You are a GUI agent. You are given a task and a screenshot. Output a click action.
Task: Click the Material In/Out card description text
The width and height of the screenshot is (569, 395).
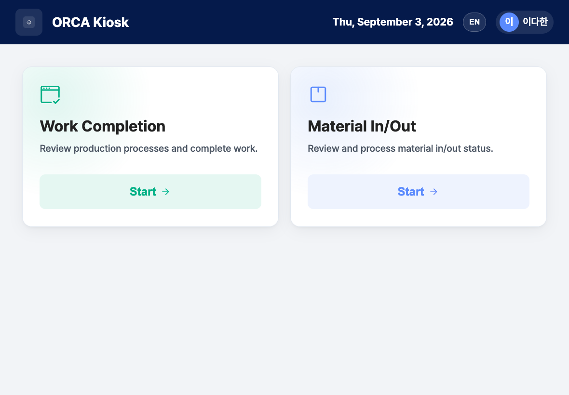pyautogui.click(x=400, y=148)
